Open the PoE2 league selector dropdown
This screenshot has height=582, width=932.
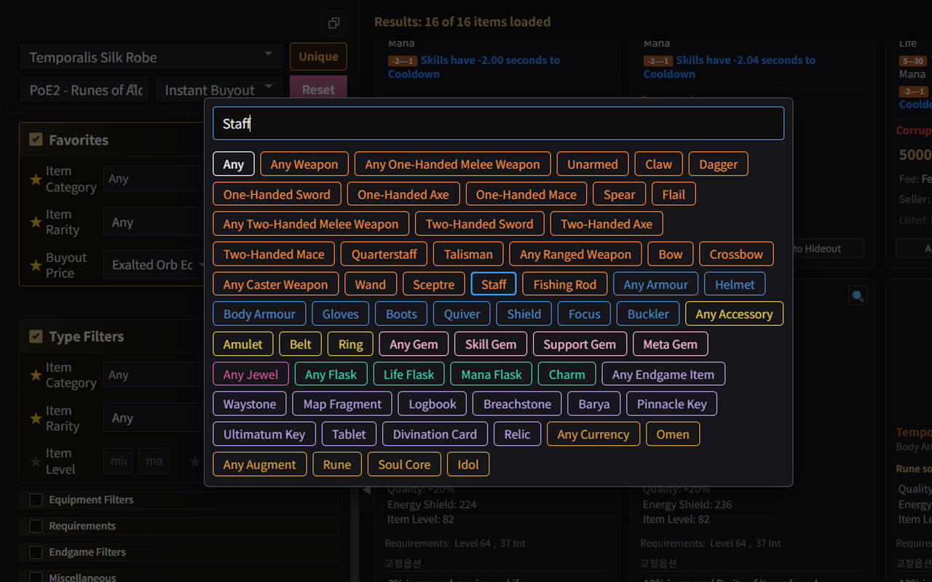pyautogui.click(x=84, y=90)
